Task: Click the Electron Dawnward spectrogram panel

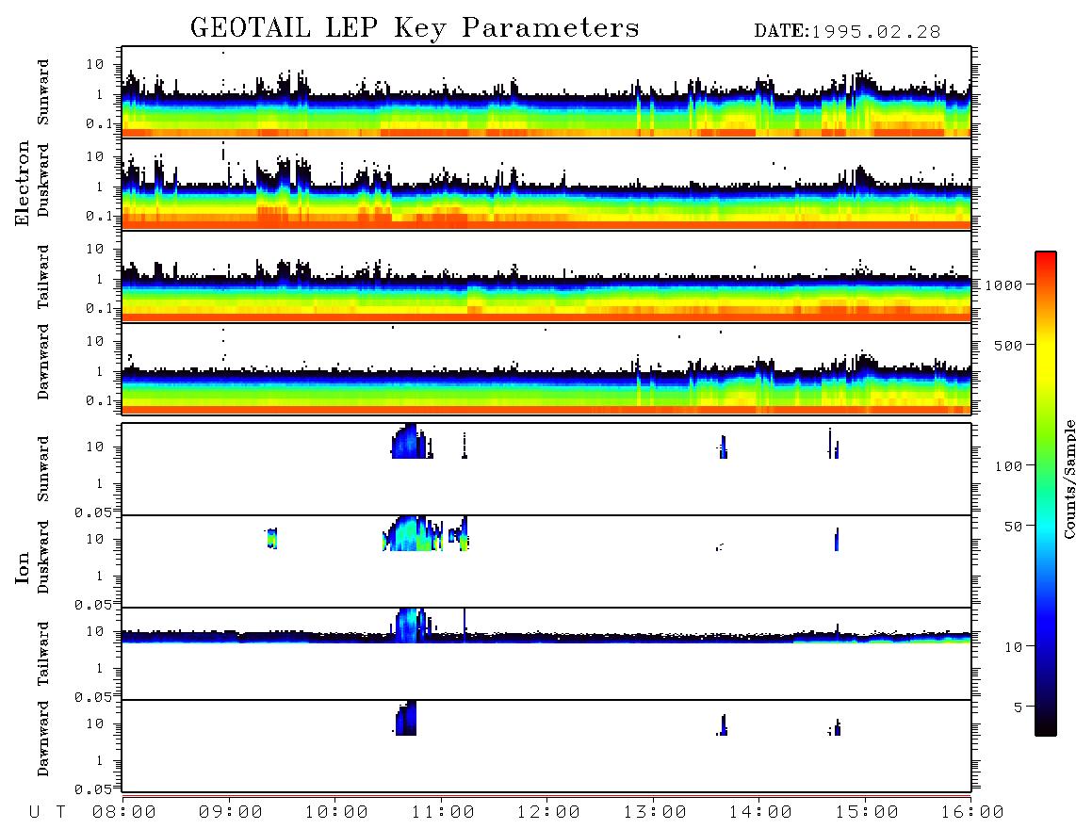Action: point(546,368)
